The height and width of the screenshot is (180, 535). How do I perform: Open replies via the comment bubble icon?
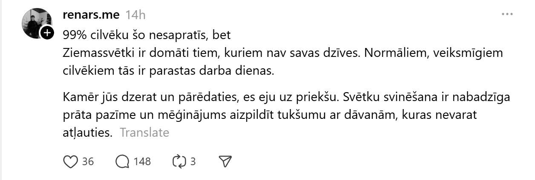point(123,161)
